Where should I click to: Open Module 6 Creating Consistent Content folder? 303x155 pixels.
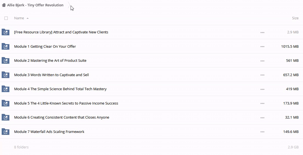(x=62, y=117)
